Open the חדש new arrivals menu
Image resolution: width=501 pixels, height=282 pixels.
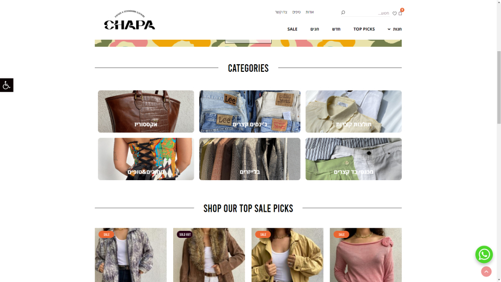click(336, 29)
